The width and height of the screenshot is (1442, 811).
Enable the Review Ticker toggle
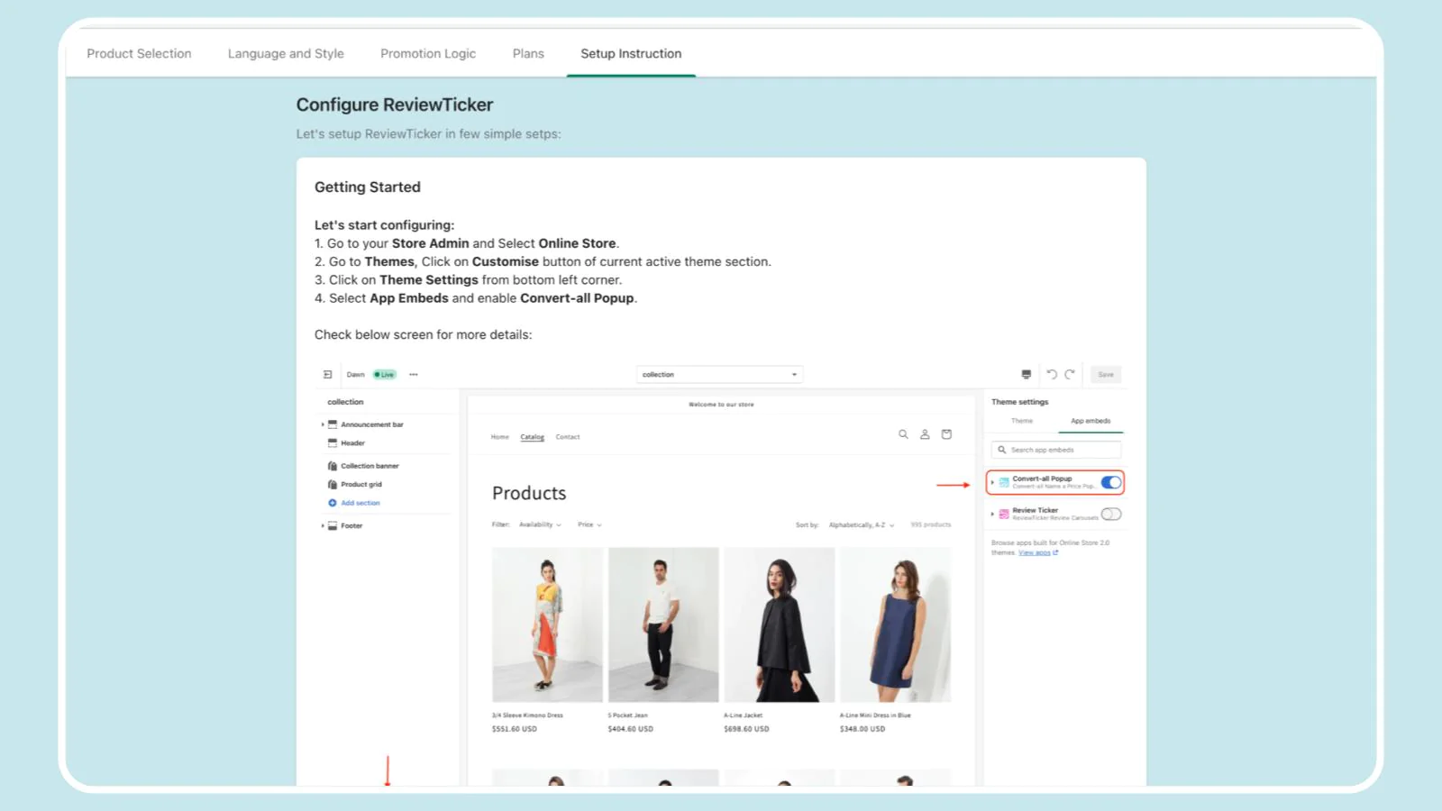tap(1111, 515)
